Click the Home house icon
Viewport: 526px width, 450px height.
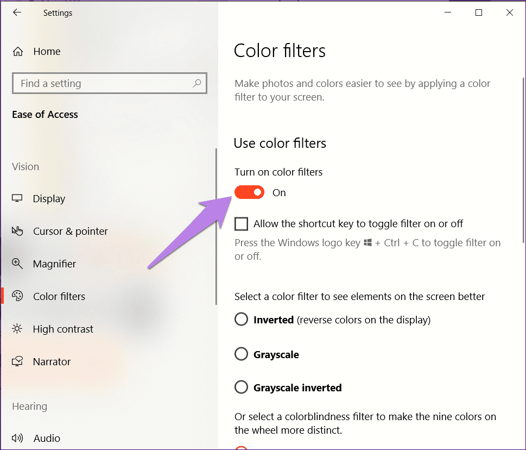pos(18,52)
